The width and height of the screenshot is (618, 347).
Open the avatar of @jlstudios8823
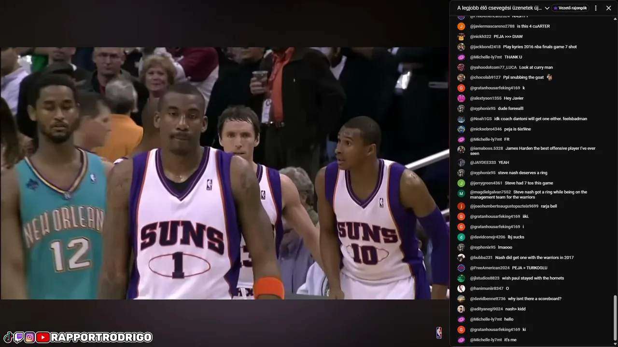(x=461, y=278)
